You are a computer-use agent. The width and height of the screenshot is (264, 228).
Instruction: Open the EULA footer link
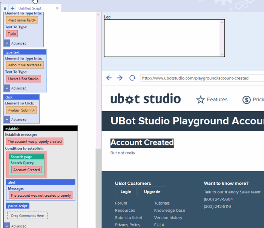coord(159,225)
